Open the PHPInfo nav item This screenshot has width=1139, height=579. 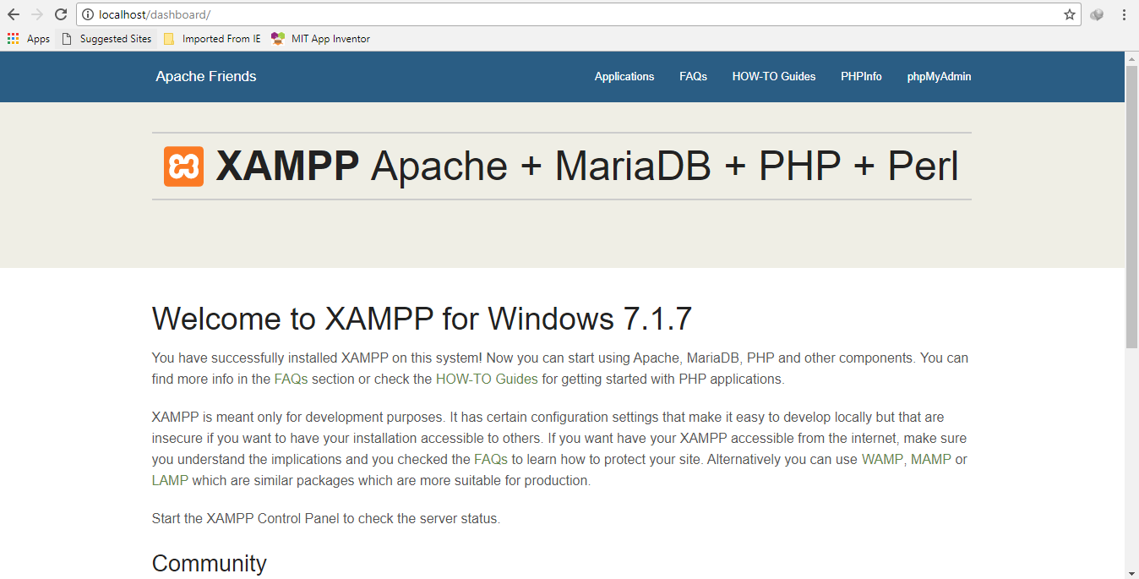861,76
